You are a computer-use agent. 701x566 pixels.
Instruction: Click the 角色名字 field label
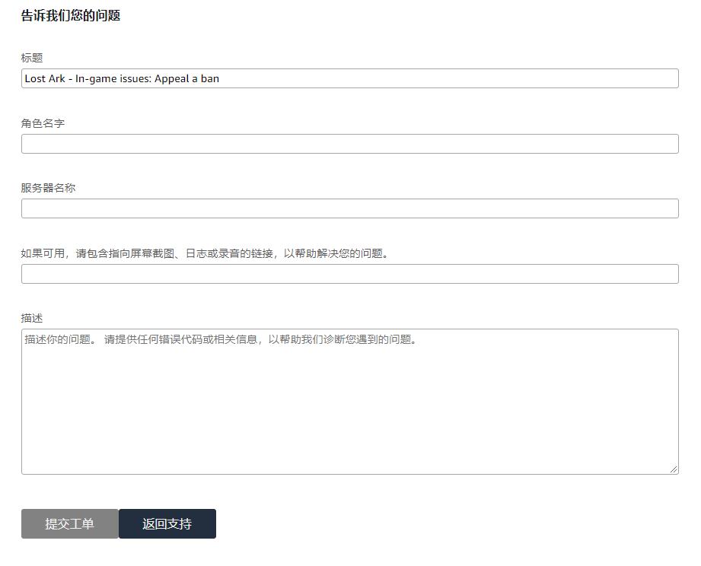pyautogui.click(x=42, y=122)
